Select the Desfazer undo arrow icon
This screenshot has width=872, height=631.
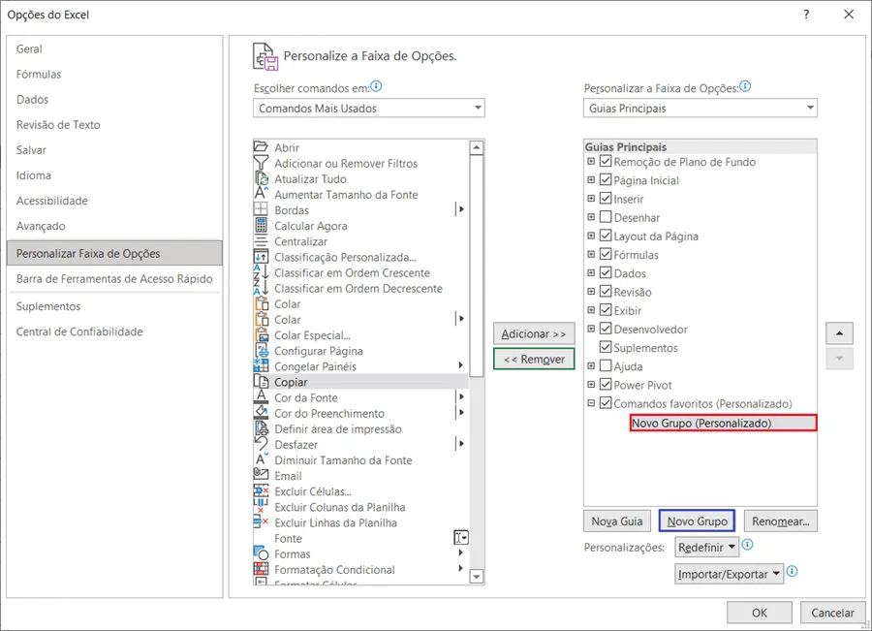point(261,444)
